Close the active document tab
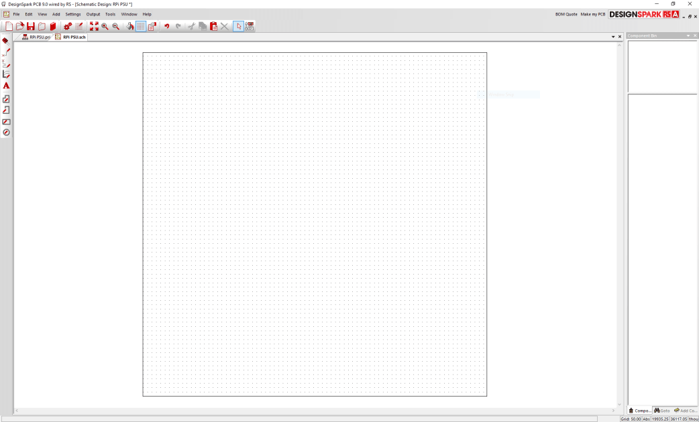699x422 pixels. [x=620, y=37]
